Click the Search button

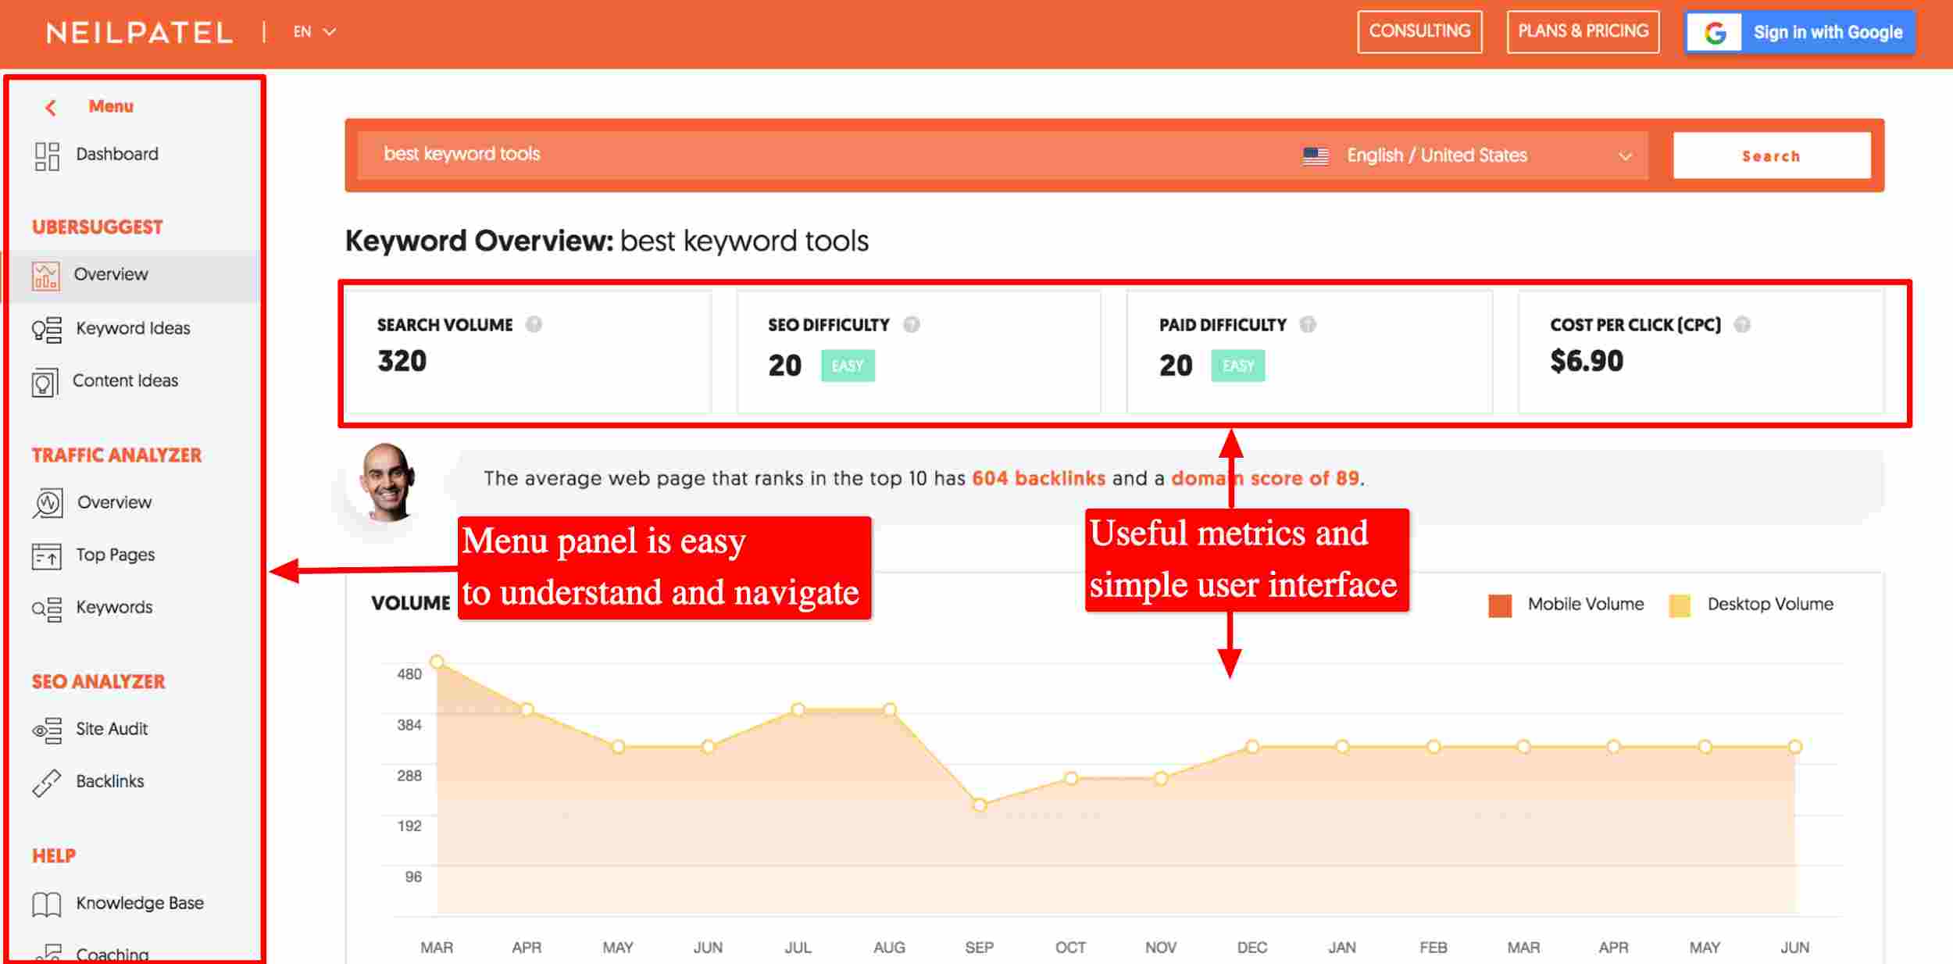click(x=1771, y=155)
